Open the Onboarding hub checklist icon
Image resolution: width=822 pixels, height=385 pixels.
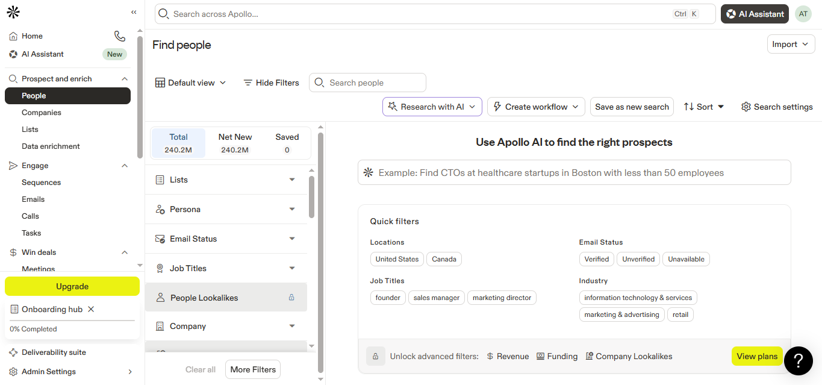click(14, 309)
